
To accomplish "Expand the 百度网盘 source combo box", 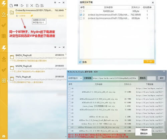I will [75, 78].
